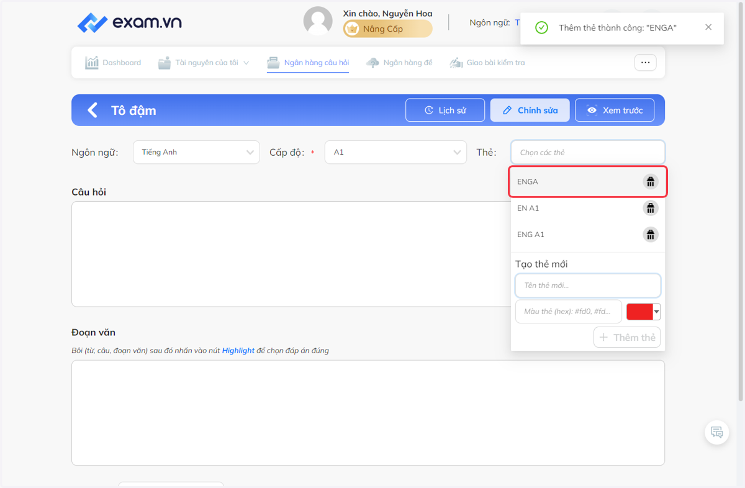Click the Nâng Cấp upgrade button
Image resolution: width=745 pixels, height=488 pixels.
388,29
